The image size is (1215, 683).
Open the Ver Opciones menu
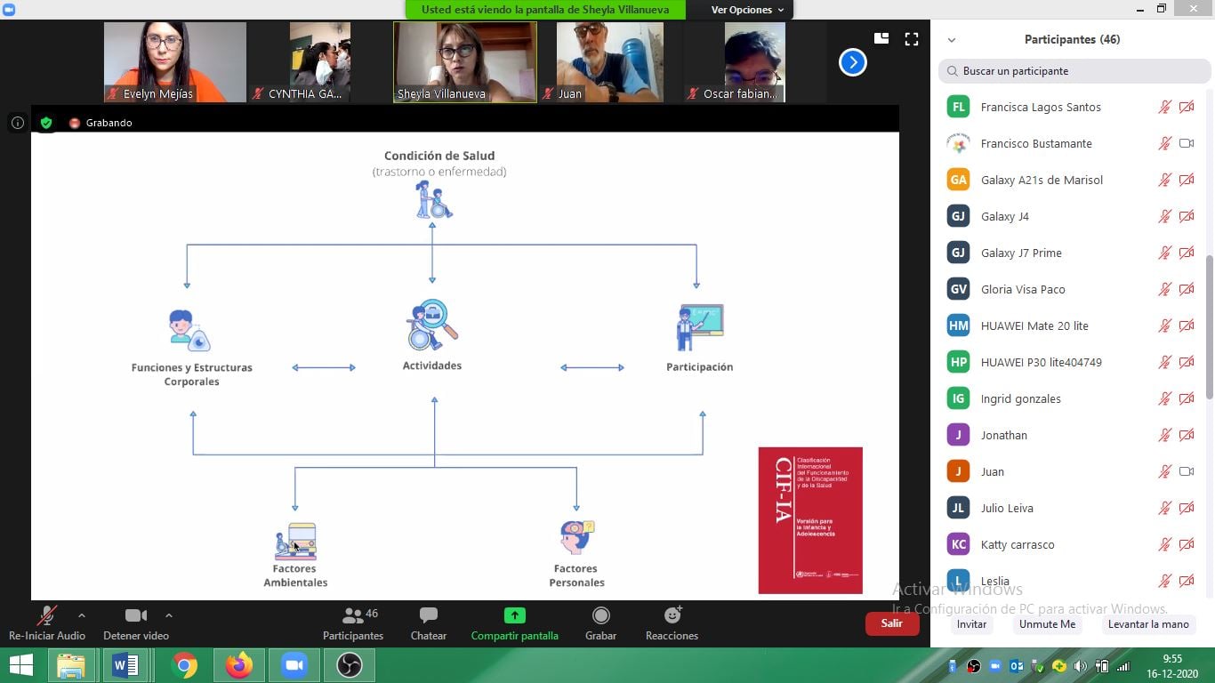tap(747, 10)
